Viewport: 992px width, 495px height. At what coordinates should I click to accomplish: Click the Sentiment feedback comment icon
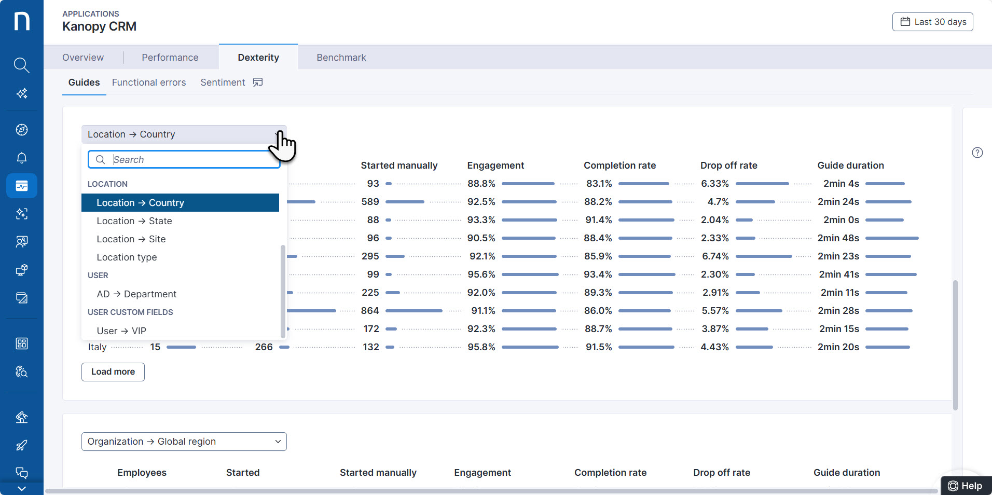coord(258,82)
